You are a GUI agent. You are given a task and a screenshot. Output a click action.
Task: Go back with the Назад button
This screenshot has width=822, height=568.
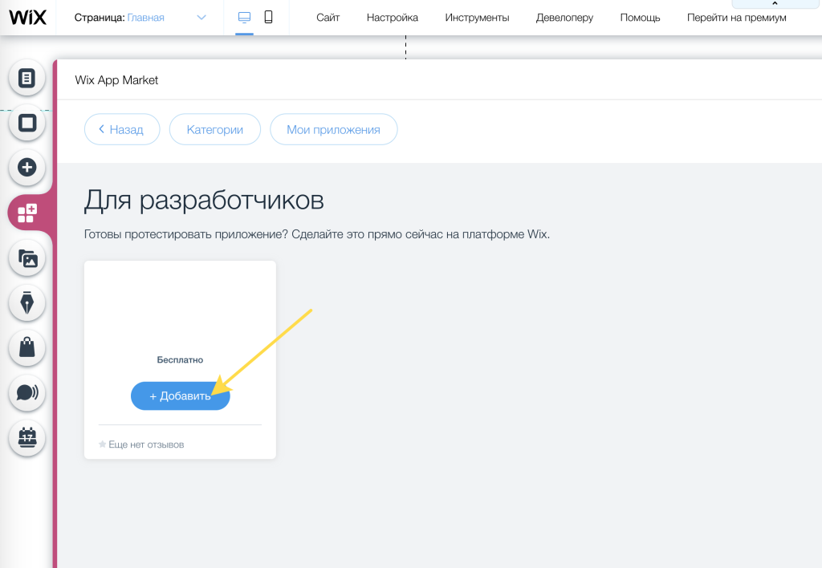(122, 129)
